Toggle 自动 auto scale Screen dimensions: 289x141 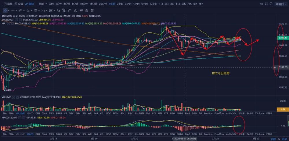tap(284, 139)
